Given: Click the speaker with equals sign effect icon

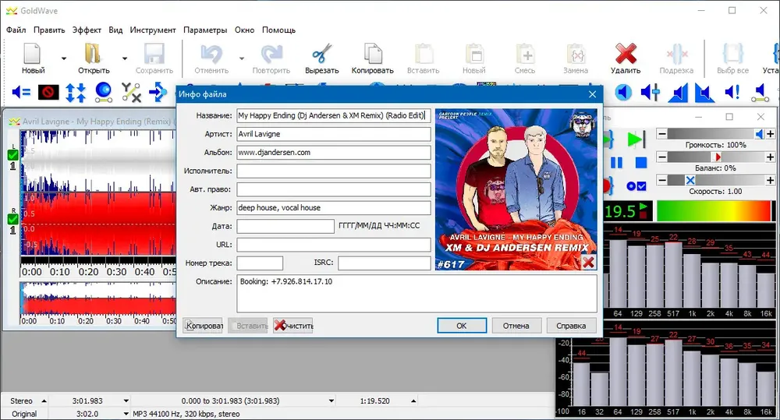Looking at the screenshot, I should click(x=21, y=92).
